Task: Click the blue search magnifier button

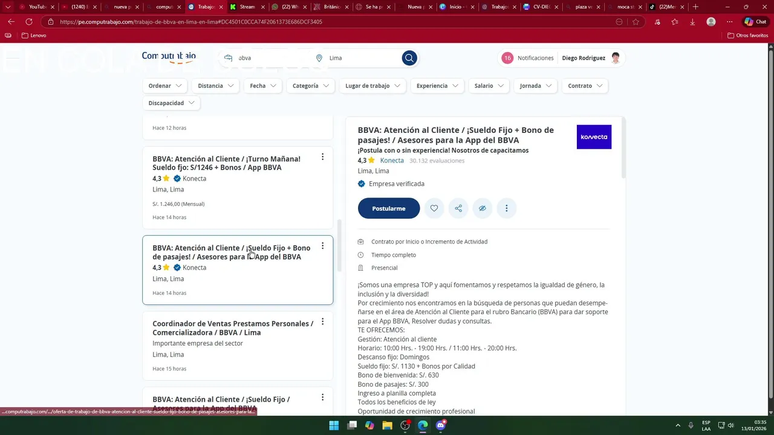Action: pyautogui.click(x=409, y=58)
